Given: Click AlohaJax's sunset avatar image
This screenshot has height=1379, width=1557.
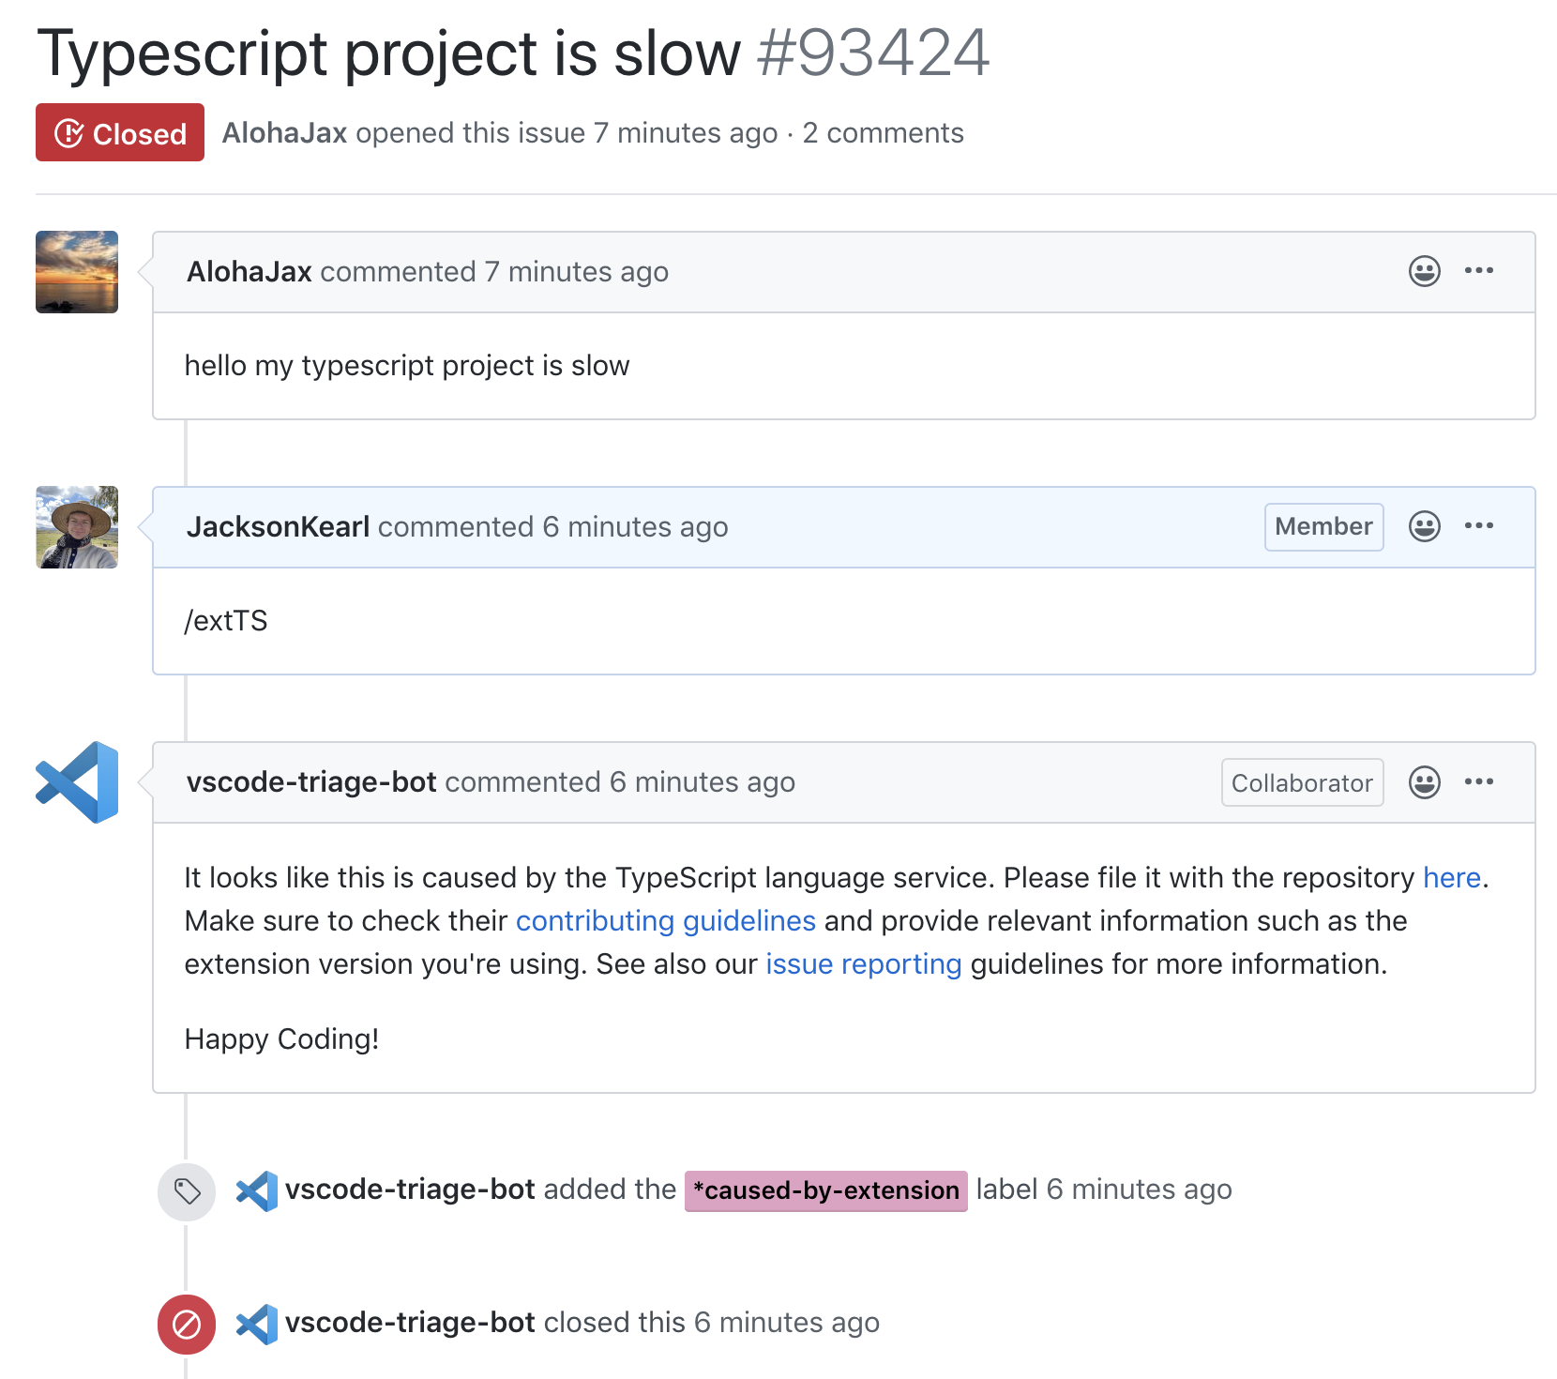Looking at the screenshot, I should pos(77,272).
